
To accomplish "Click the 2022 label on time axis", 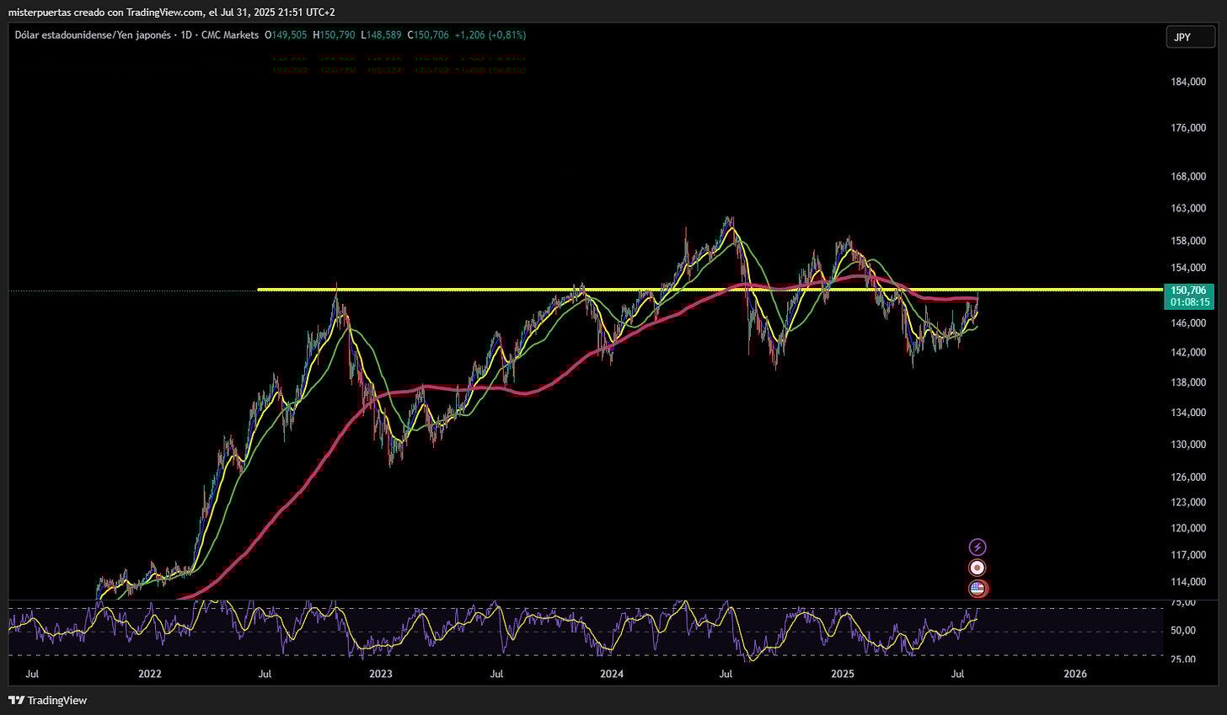I will (150, 674).
